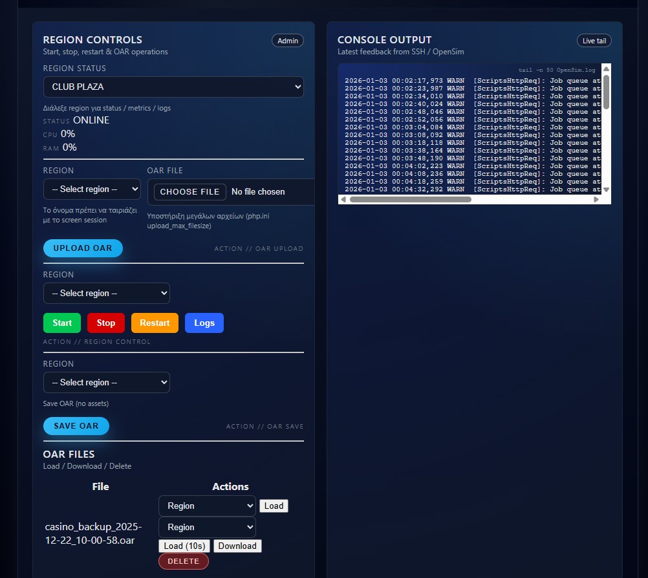Click the Load (10s) button

(184, 546)
